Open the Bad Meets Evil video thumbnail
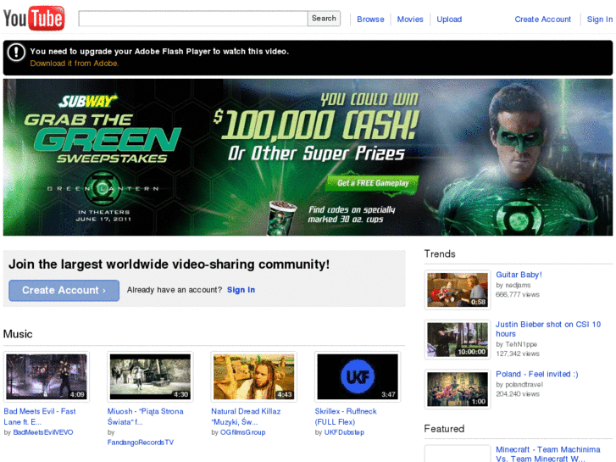Screen dimensions: 616x462 point(47,376)
